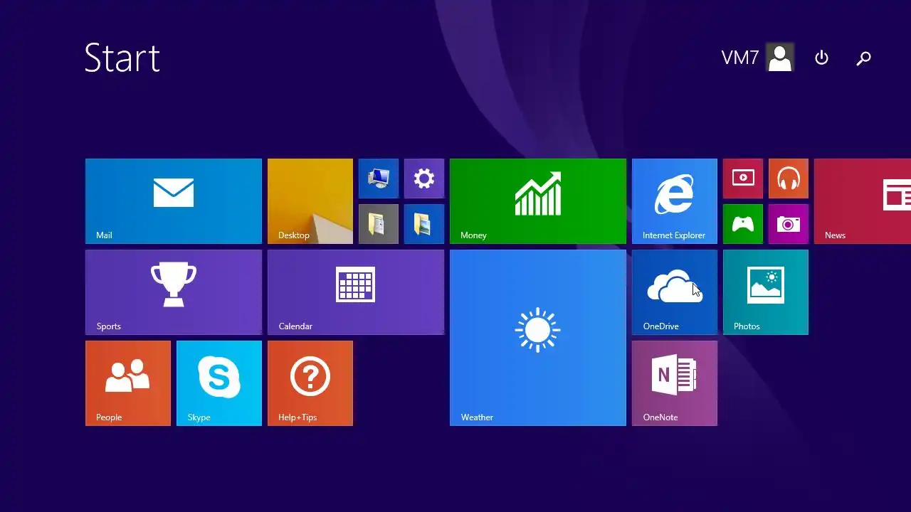The height and width of the screenshot is (512, 911).
Task: Open the red Video tile
Action: 743,178
